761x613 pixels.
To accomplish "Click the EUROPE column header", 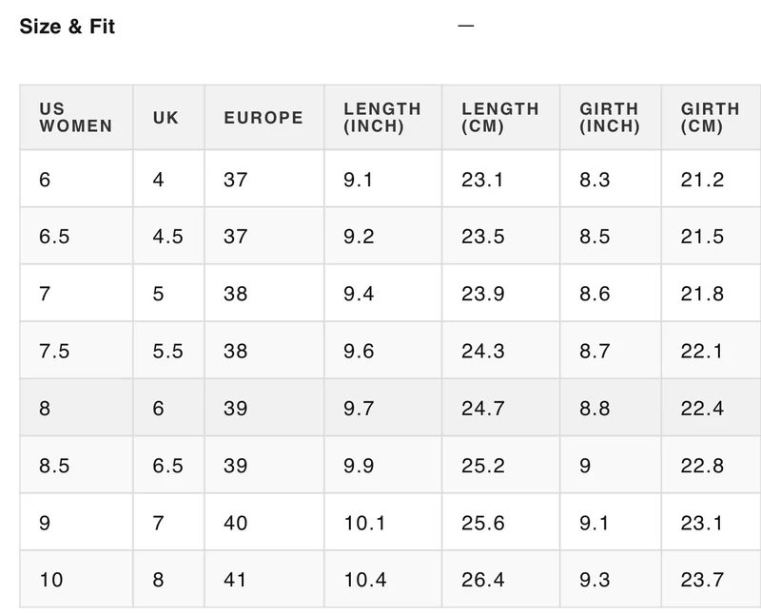I will (264, 117).
